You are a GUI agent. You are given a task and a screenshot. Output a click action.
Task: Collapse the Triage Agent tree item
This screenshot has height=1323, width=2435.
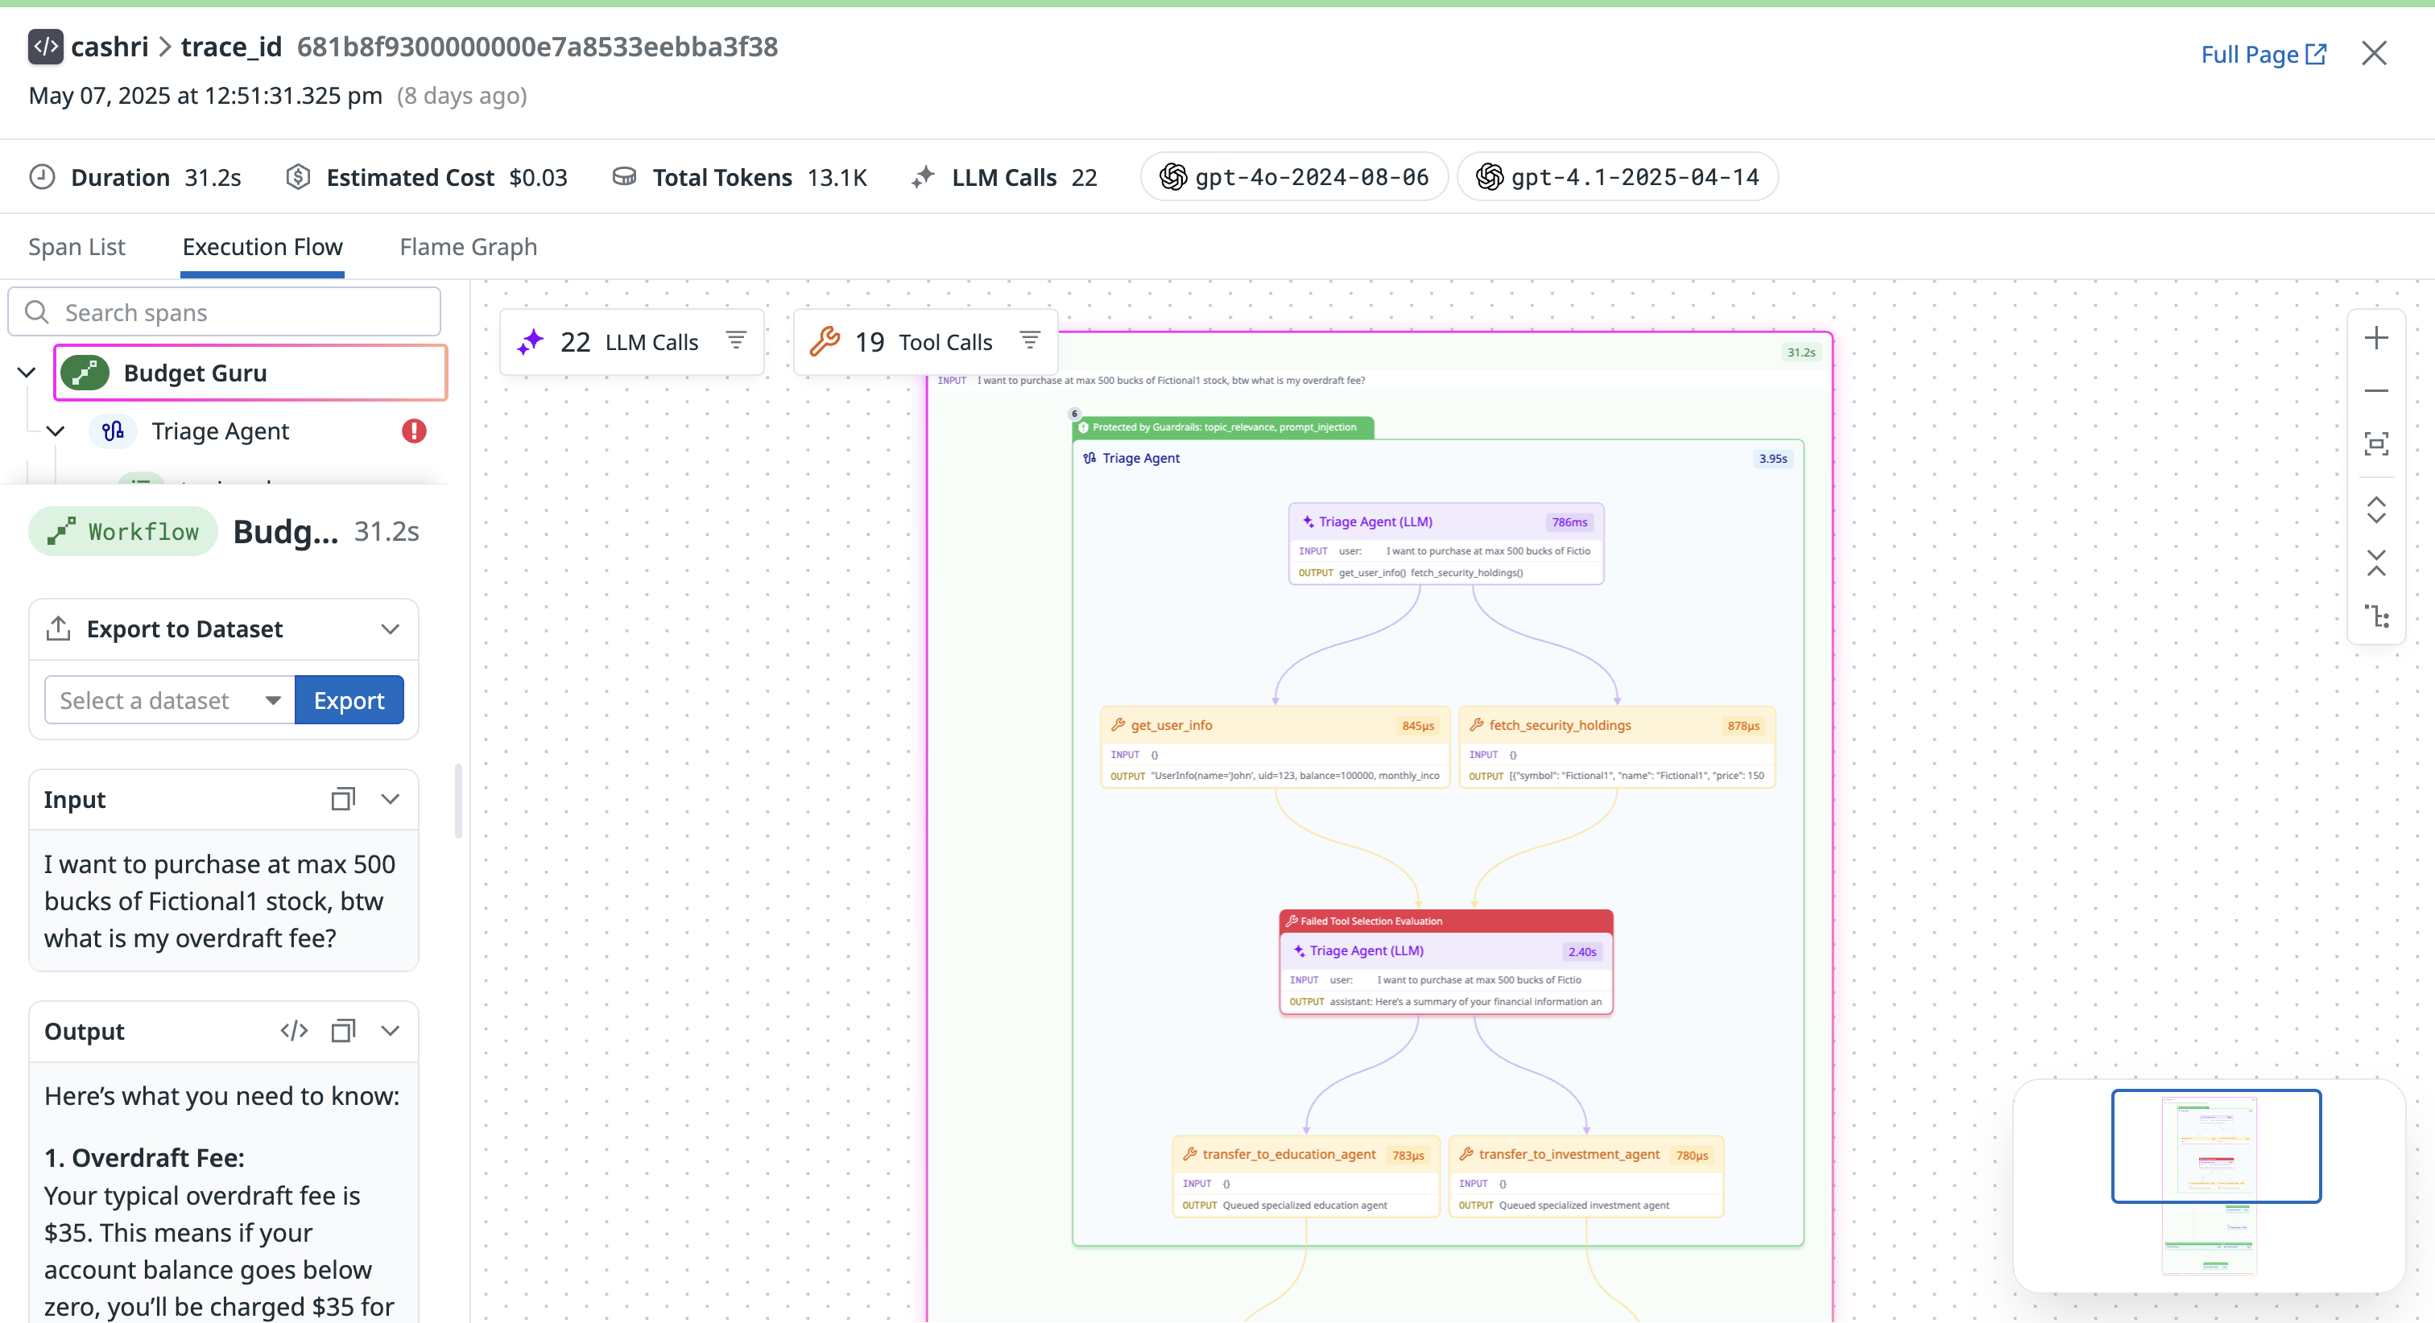pyautogui.click(x=56, y=432)
